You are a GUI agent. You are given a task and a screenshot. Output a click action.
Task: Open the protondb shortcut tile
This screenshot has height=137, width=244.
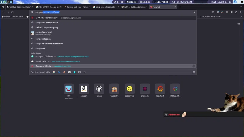pyautogui.click(x=145, y=89)
